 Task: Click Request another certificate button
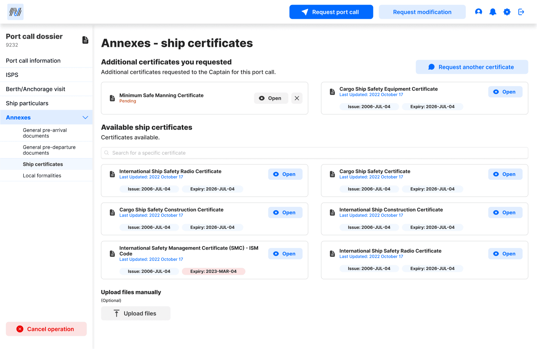tap(472, 67)
